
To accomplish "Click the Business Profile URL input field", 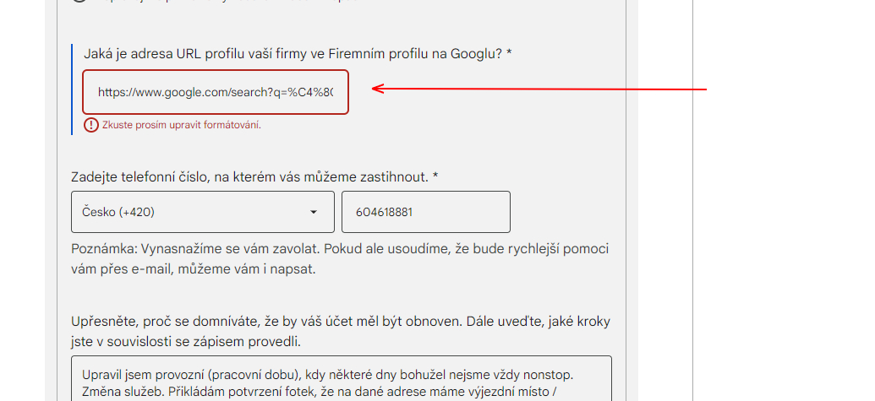I will point(216,92).
